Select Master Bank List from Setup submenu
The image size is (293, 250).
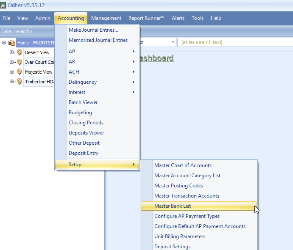point(173,206)
